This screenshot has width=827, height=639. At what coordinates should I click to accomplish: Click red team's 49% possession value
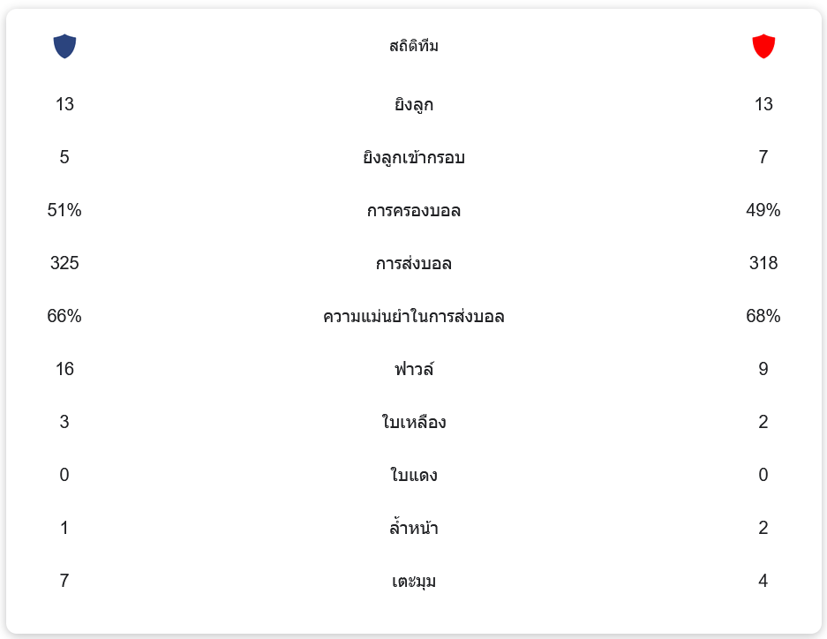coord(763,210)
